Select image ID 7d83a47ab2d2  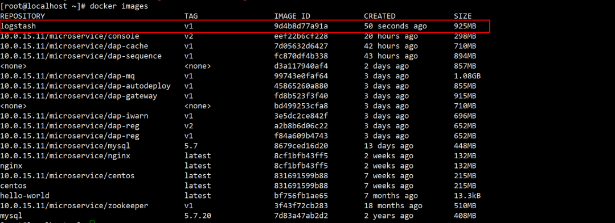[301, 216]
